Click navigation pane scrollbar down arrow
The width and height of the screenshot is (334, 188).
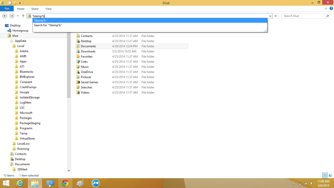click(69, 170)
